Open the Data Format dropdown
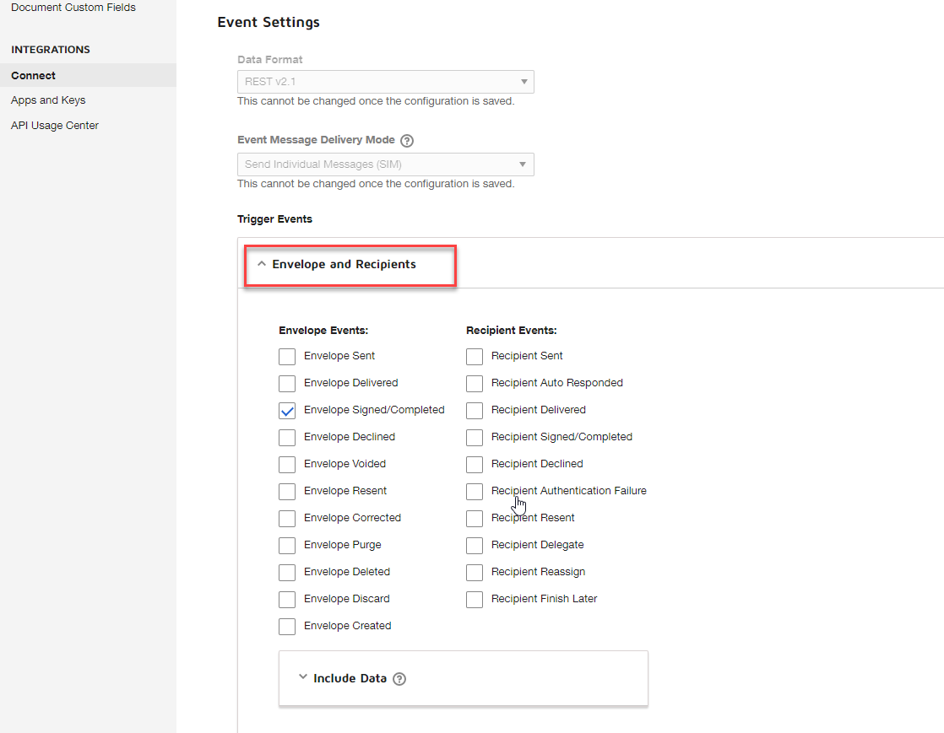Image resolution: width=944 pixels, height=733 pixels. tap(385, 82)
